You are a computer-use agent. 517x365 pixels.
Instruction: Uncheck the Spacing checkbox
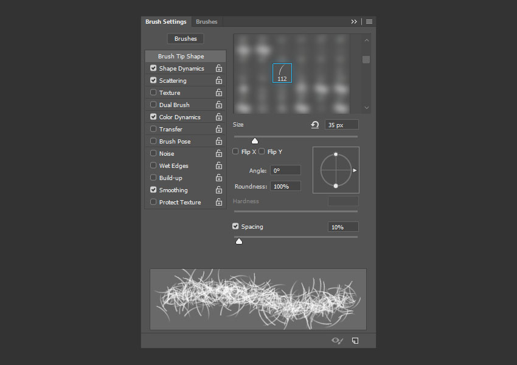click(235, 226)
